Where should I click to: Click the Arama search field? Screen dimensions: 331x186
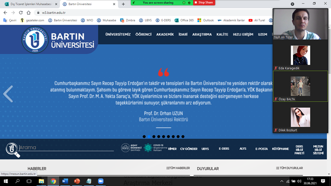(66, 148)
